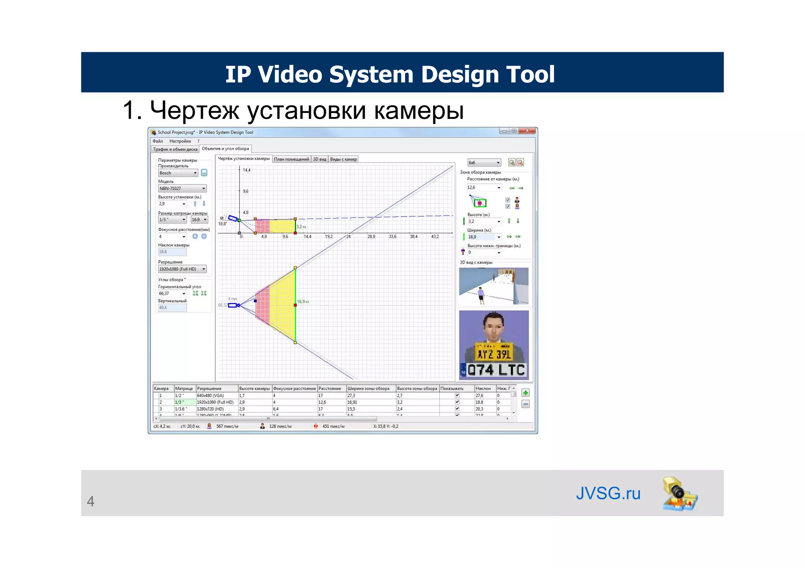
Task: Click the red zoom out magnifier
Action: tap(520, 163)
